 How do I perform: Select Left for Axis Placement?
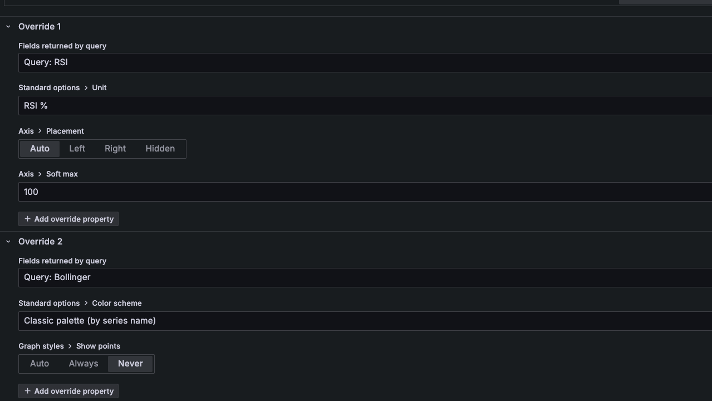click(x=77, y=149)
